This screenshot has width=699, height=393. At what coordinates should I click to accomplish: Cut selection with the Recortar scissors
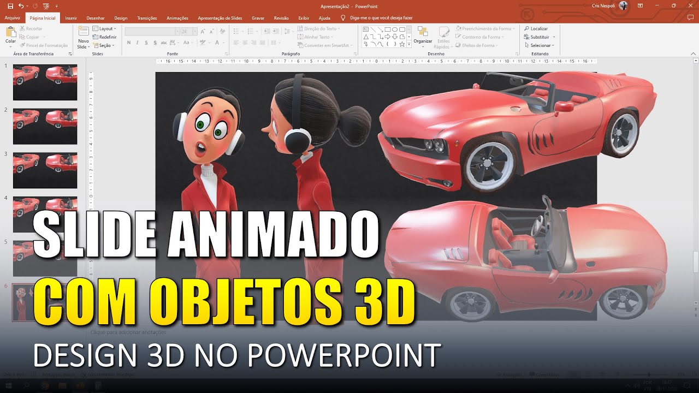[x=30, y=28]
